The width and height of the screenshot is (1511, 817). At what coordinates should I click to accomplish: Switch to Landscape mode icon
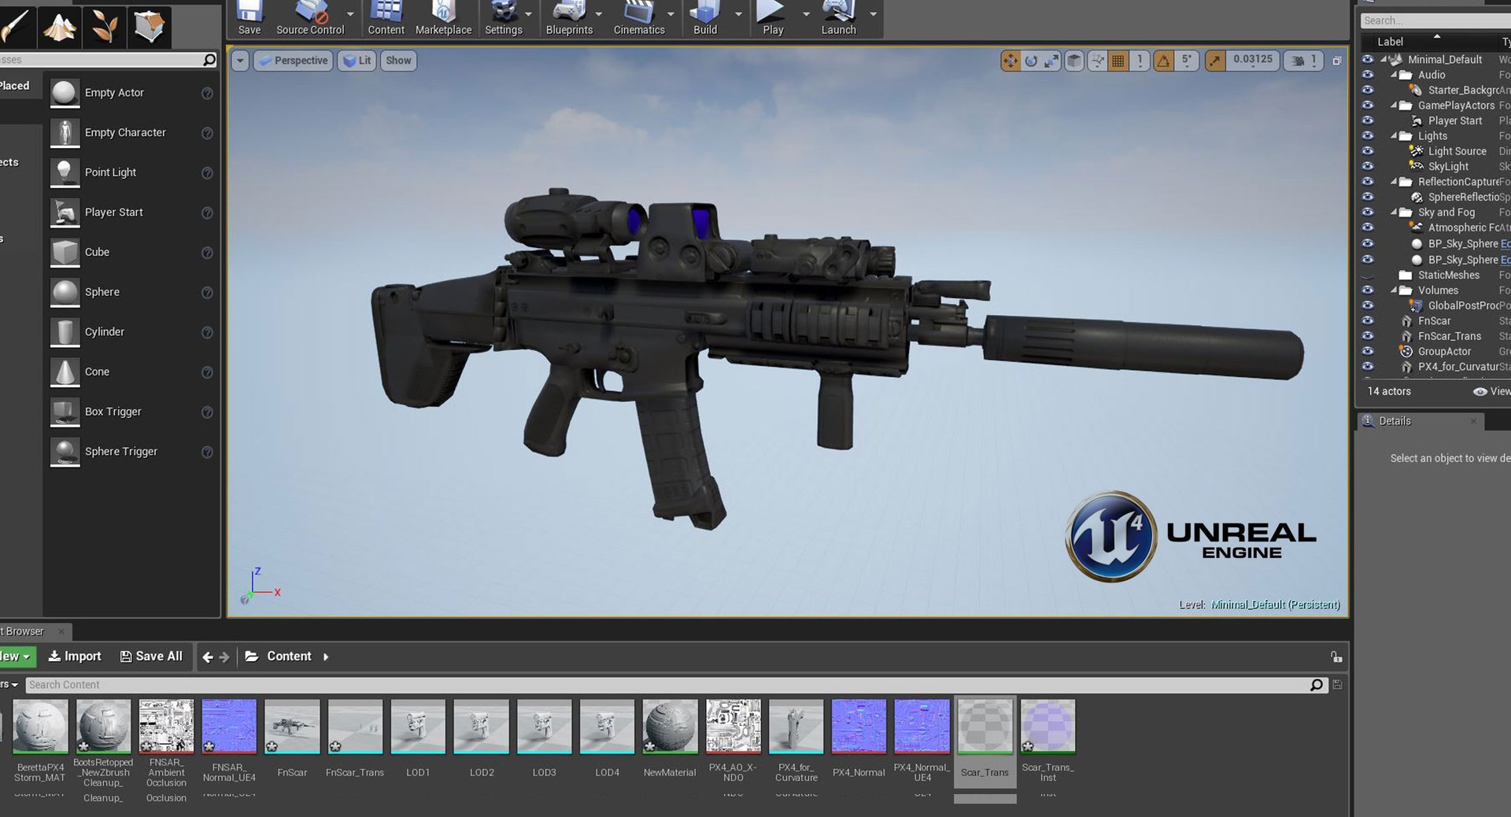[60, 26]
